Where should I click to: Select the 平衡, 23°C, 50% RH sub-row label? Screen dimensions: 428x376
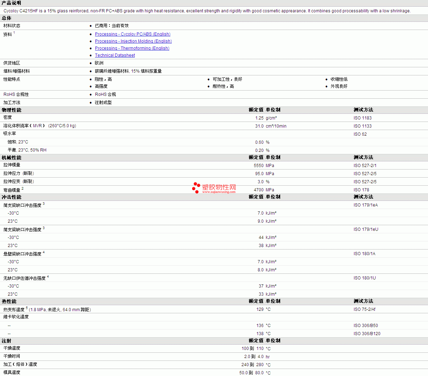[27, 150]
